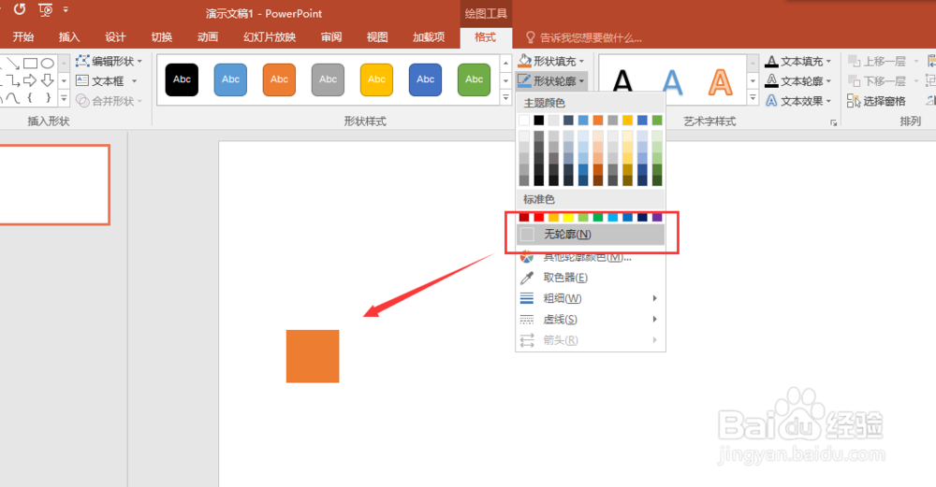Open the quick access toolbar customize arrow

pyautogui.click(x=66, y=9)
